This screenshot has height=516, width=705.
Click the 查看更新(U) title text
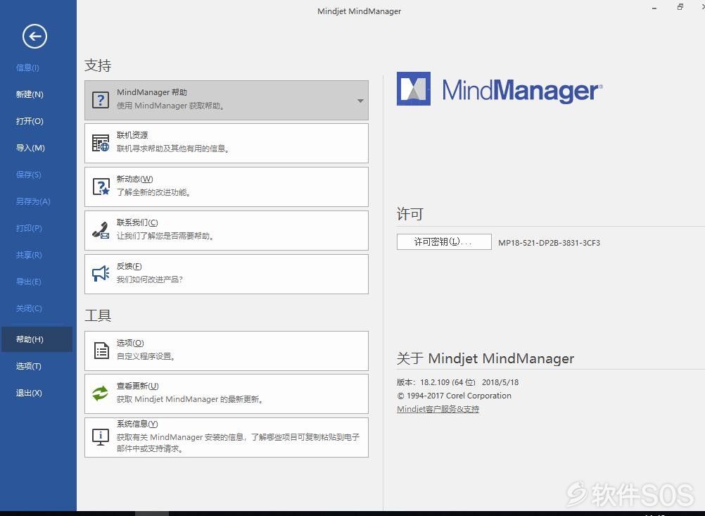coord(138,386)
